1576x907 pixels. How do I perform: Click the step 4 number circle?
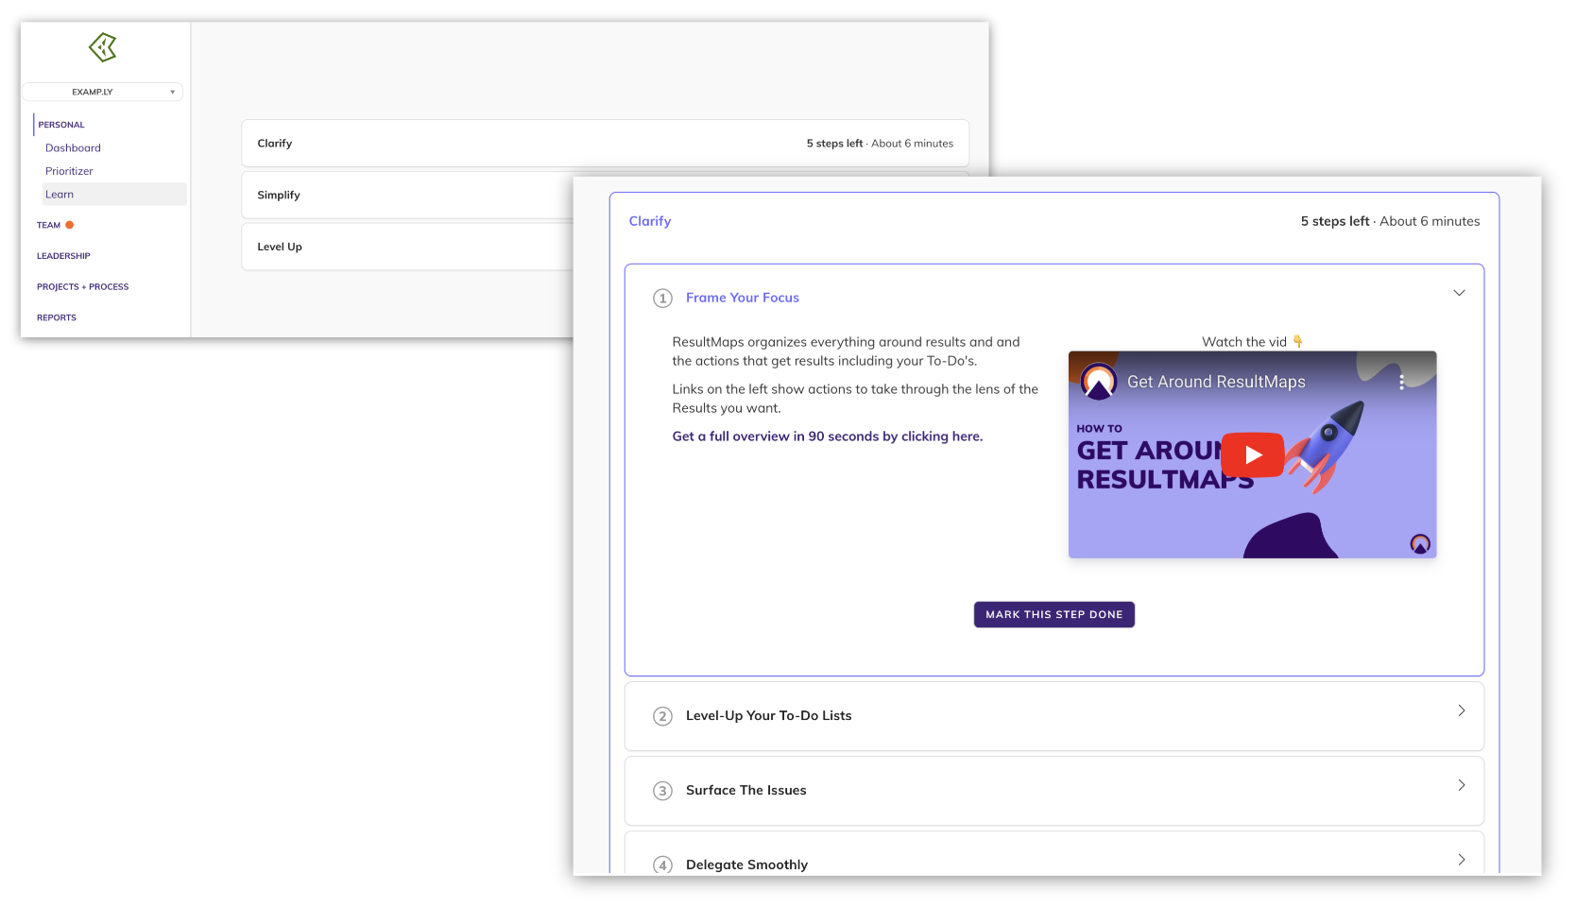tap(662, 864)
